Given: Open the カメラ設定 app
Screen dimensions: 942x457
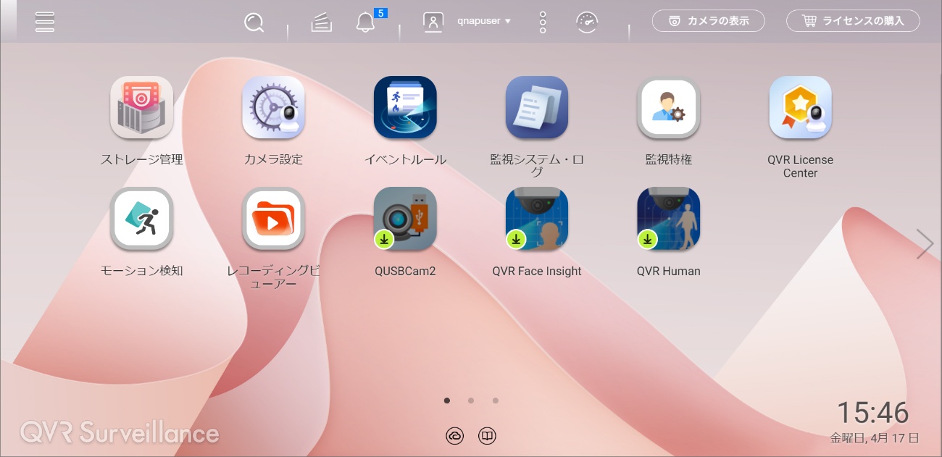Looking at the screenshot, I should [x=273, y=107].
